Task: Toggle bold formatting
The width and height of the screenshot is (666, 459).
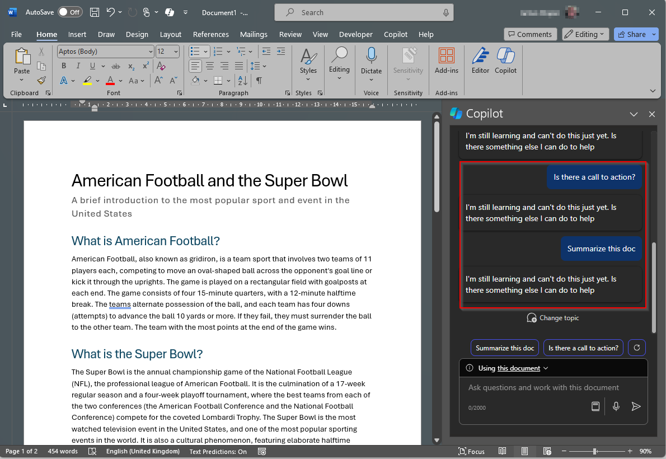Action: point(63,65)
